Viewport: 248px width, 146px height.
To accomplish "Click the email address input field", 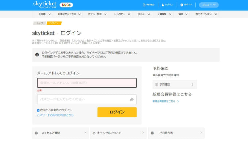I will click(x=87, y=83).
